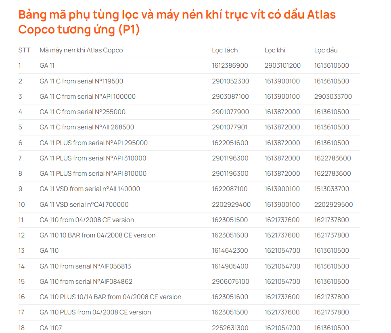Click 'GA 11 C from serial N°255000'

point(83,112)
